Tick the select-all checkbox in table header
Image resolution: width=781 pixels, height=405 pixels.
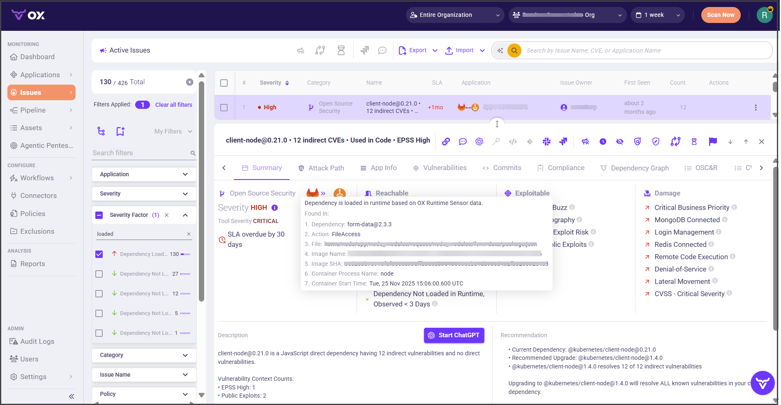224,83
